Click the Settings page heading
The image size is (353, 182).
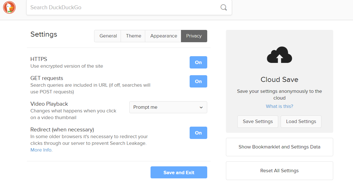pos(44,34)
